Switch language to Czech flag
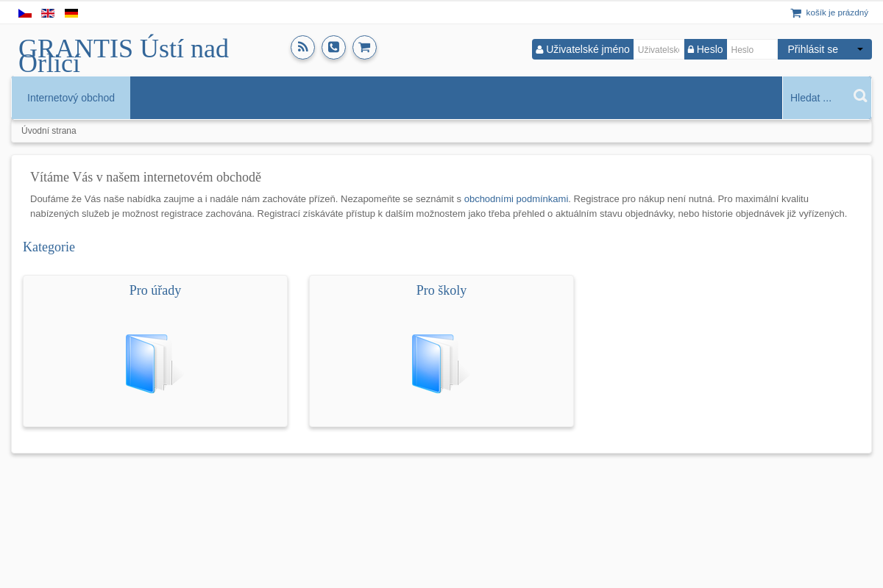Viewport: 883px width, 588px height. [25, 13]
